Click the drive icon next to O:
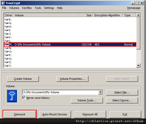 [x=7, y=52]
